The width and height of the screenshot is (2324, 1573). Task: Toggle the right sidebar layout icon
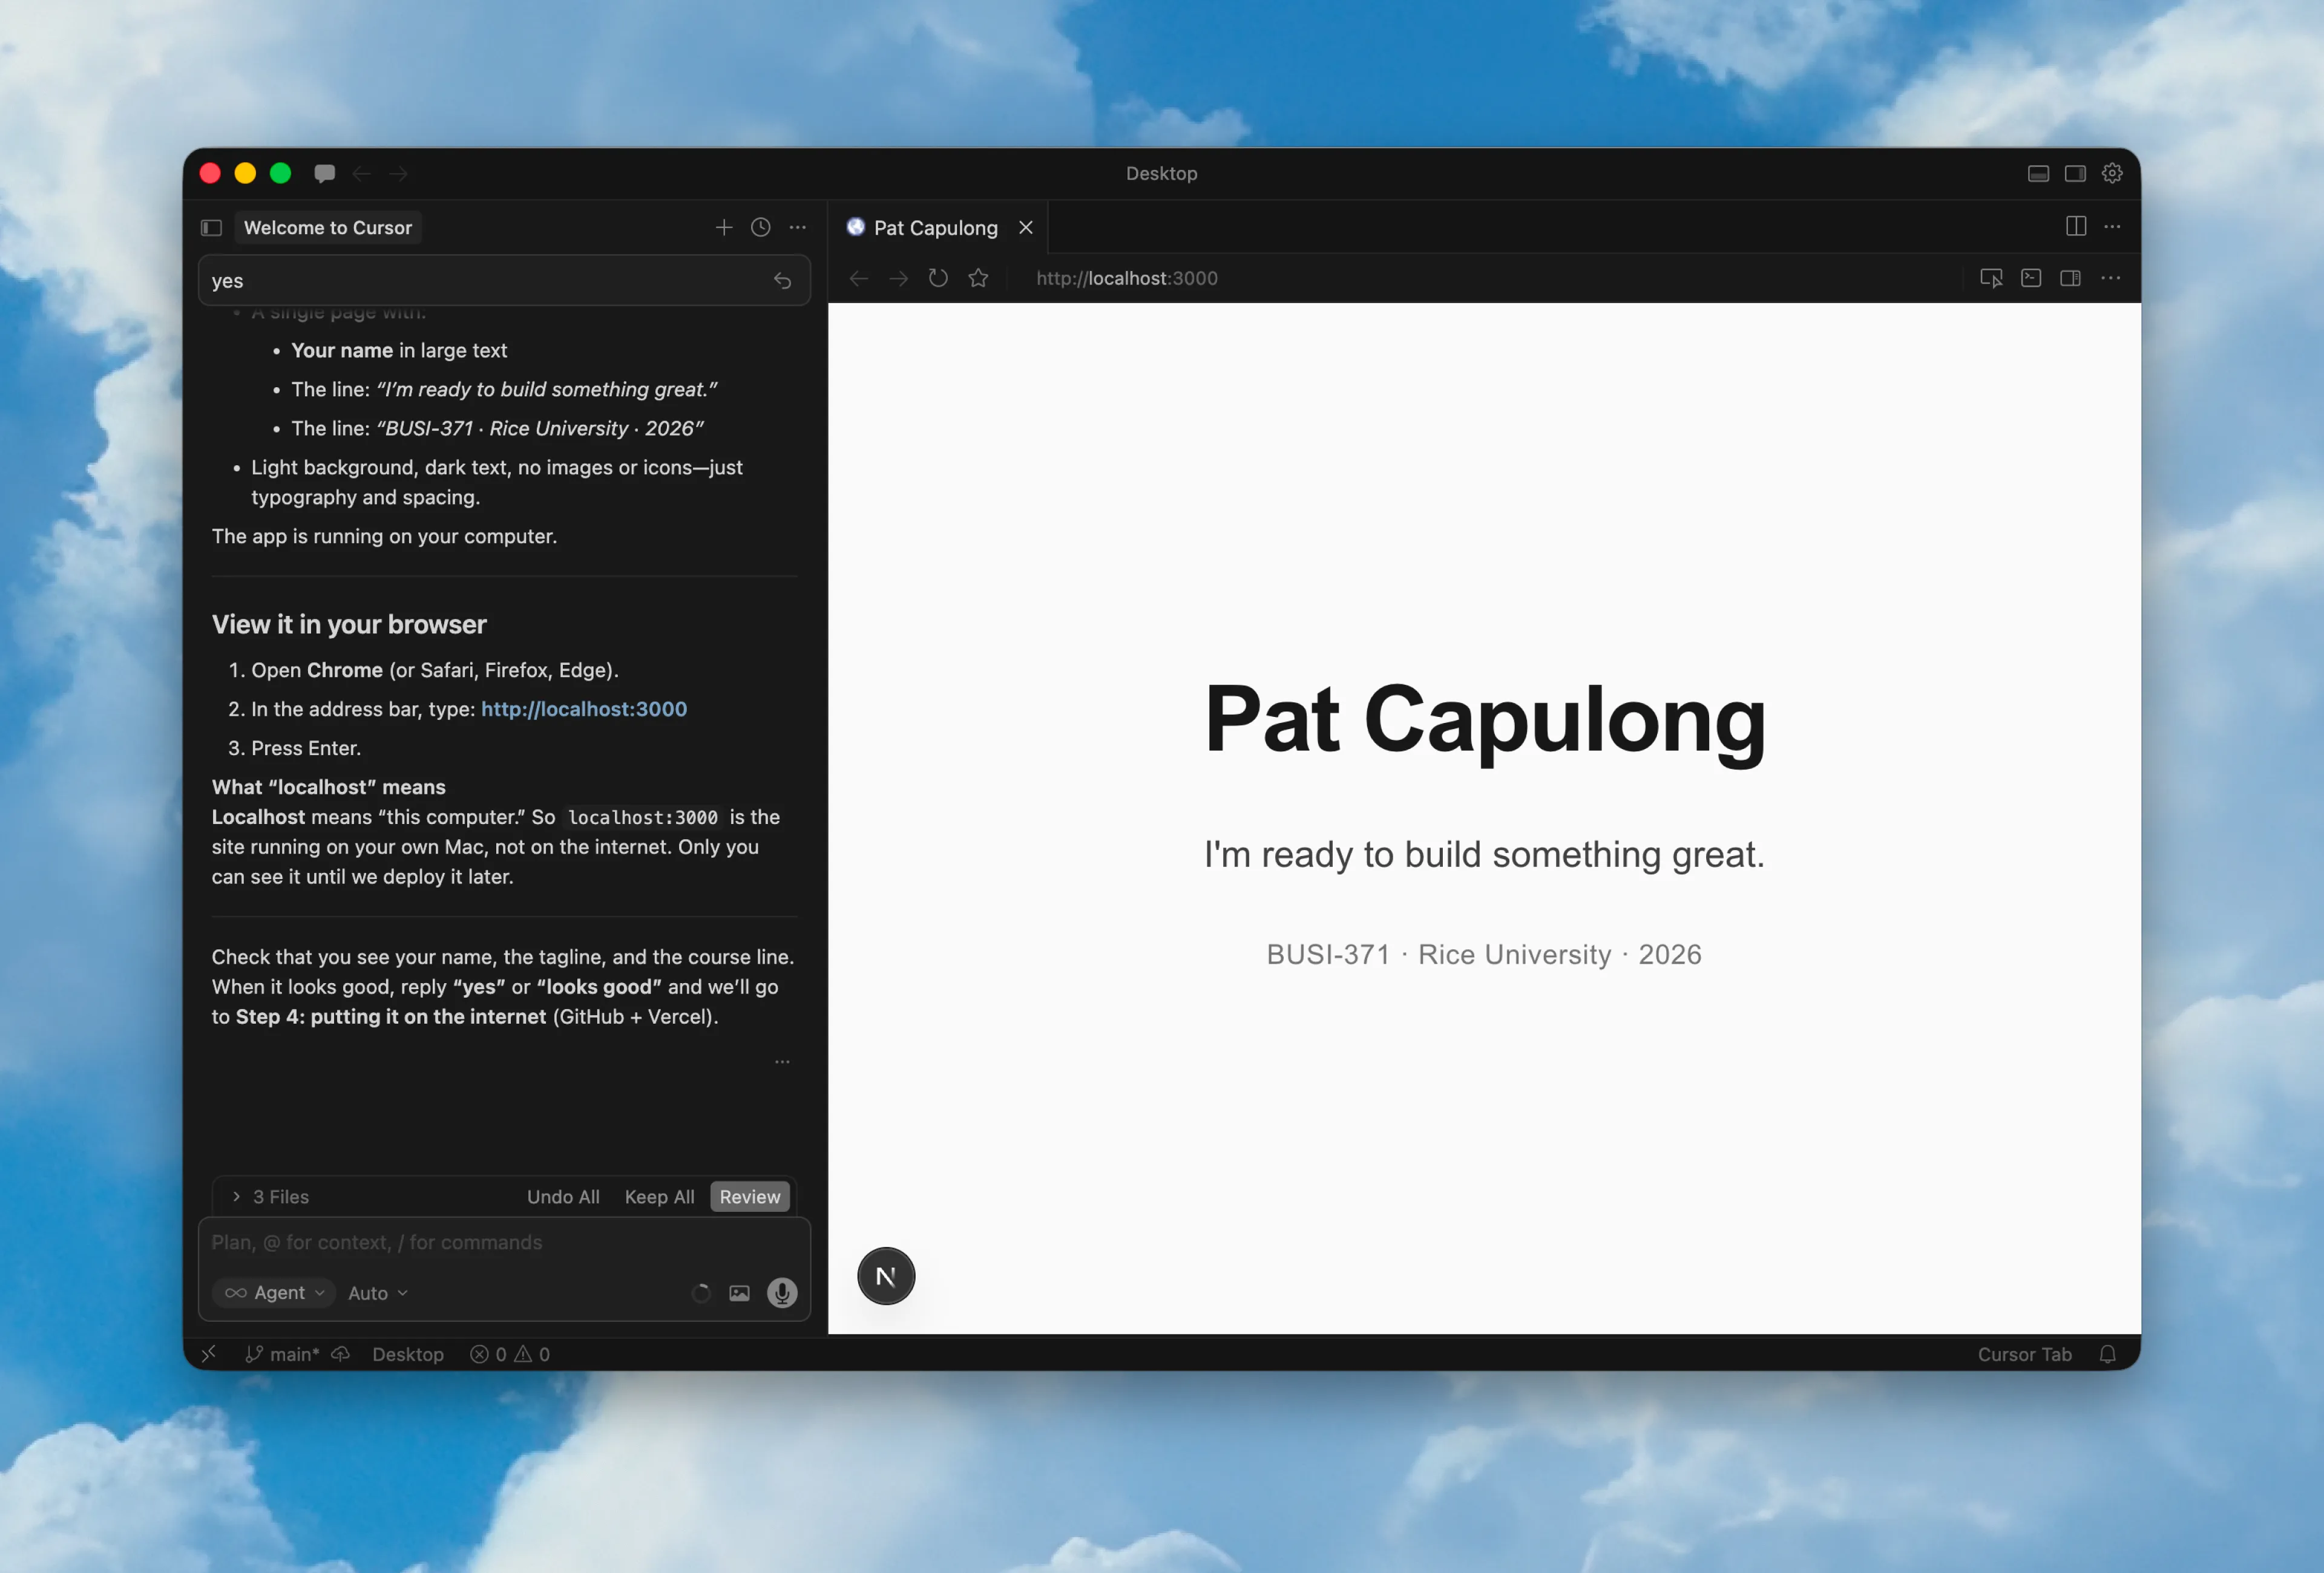click(2075, 174)
